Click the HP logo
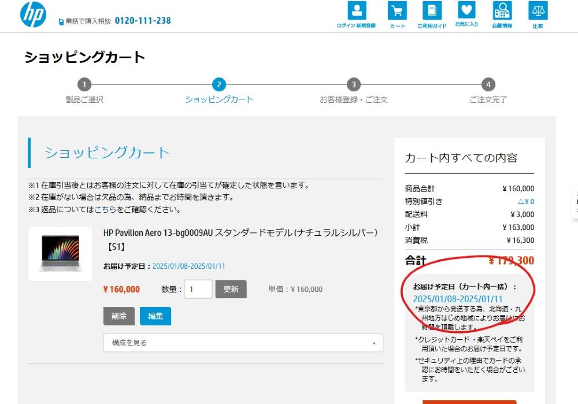Screen dimensions: 578x404 coord(33,15)
